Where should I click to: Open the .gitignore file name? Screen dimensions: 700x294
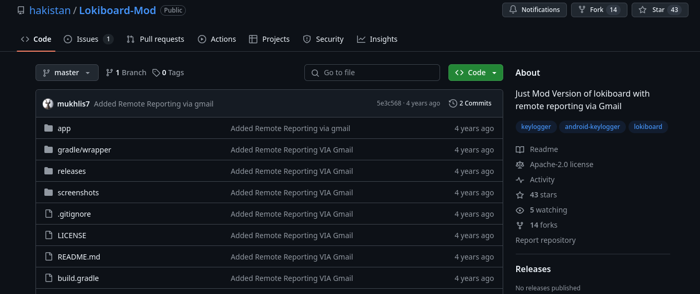tap(74, 214)
